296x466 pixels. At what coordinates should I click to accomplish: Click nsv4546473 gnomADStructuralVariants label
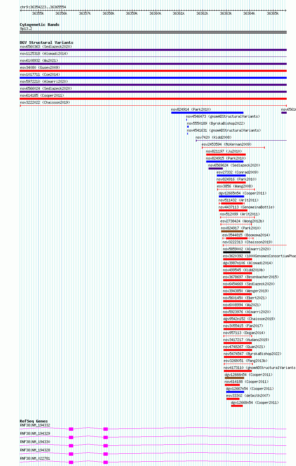click(223, 116)
